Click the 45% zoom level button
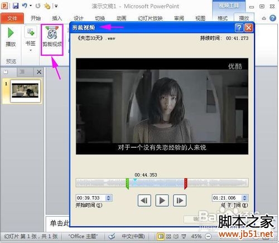This screenshot has width=279, height=243. 196,236
